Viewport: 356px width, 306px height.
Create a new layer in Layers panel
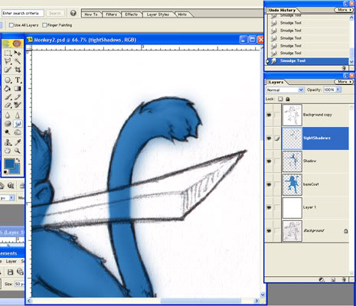pyautogui.click(x=333, y=280)
